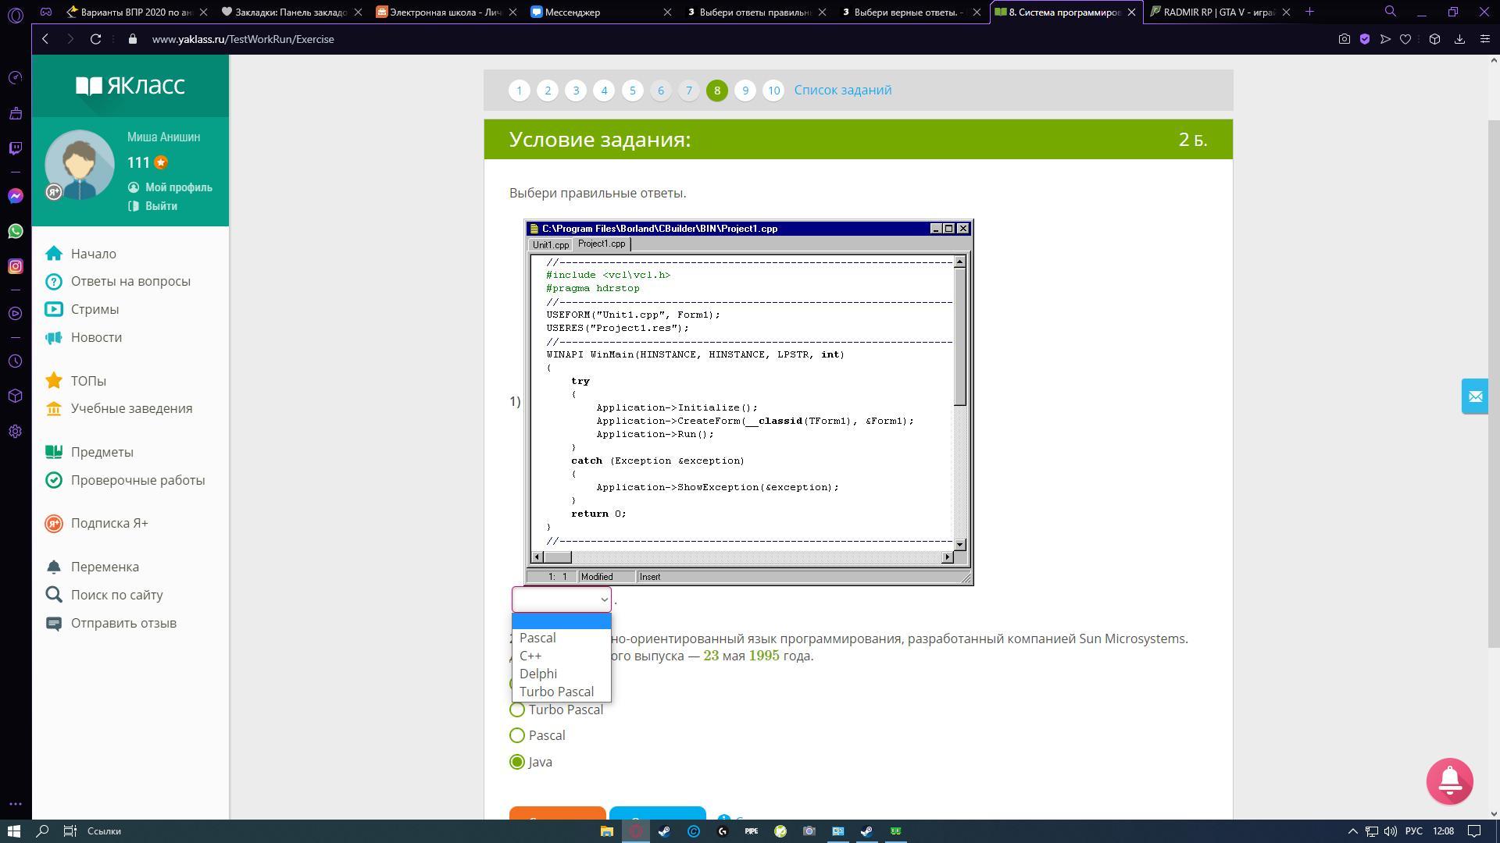Open WhatsApp from browser sidebar
This screenshot has height=843, width=1500.
(16, 231)
